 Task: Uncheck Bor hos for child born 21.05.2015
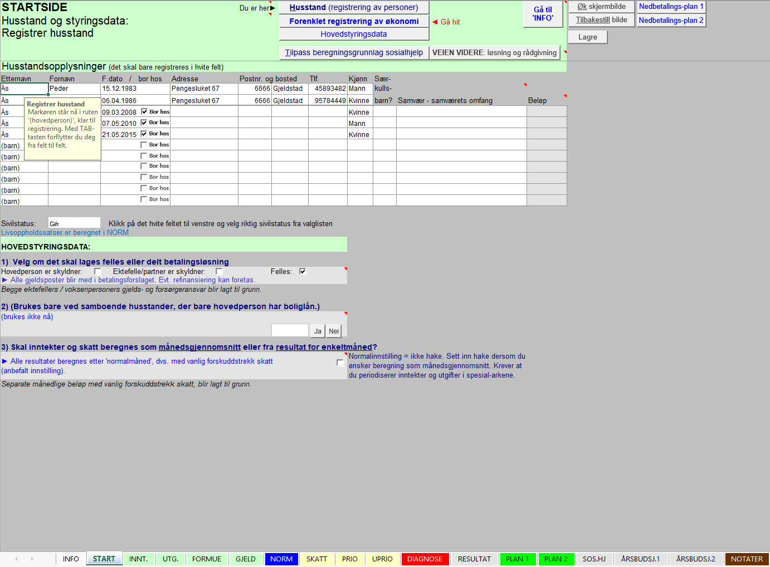[x=144, y=134]
